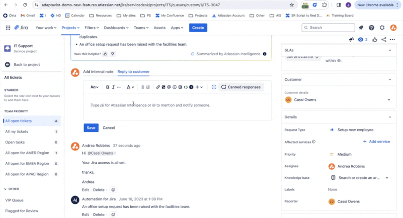Share this issue
This screenshot has width=403, height=218.
384,40
